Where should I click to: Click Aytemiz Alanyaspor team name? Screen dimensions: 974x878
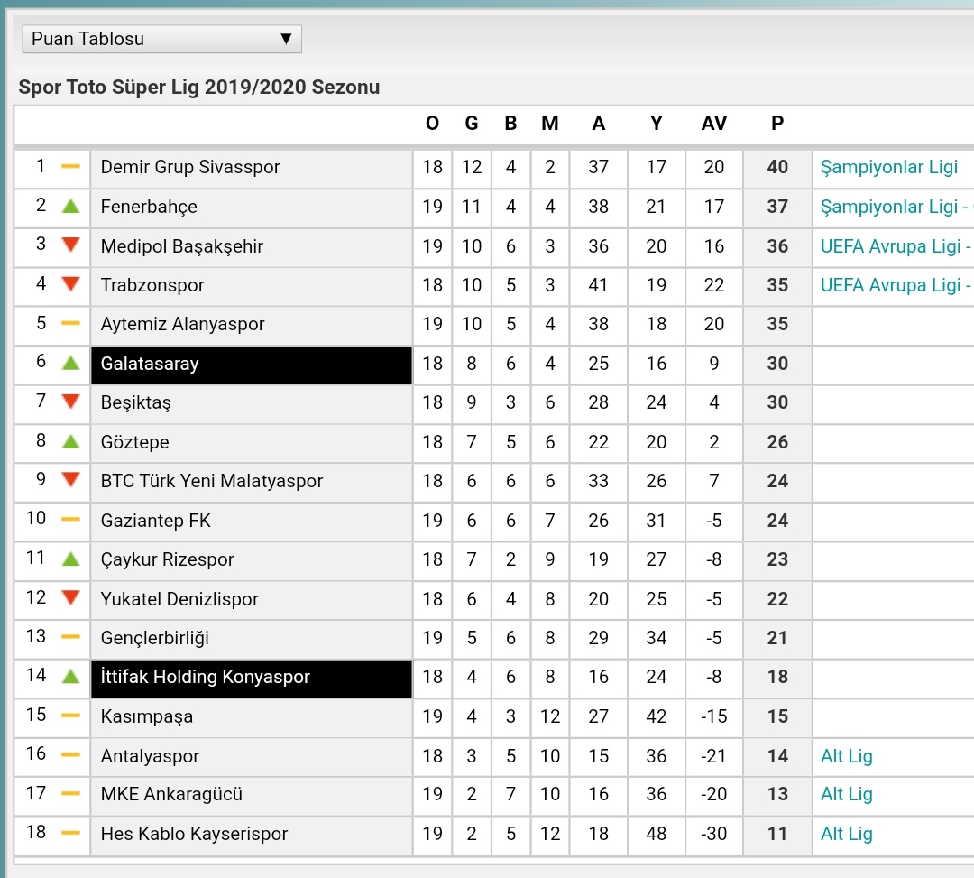182,324
